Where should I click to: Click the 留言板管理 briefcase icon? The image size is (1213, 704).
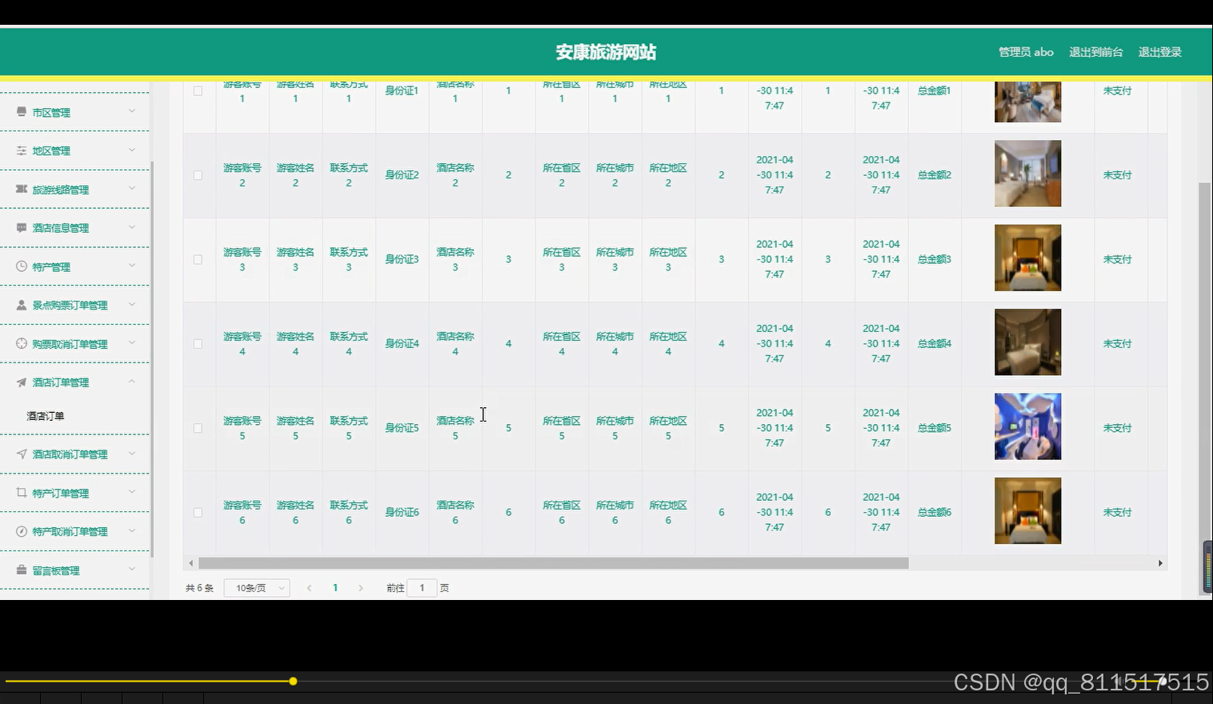[22, 570]
